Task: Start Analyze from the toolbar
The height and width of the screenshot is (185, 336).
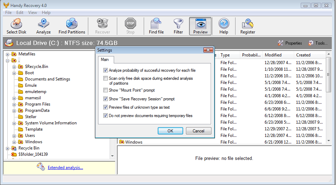Action: pos(44,26)
